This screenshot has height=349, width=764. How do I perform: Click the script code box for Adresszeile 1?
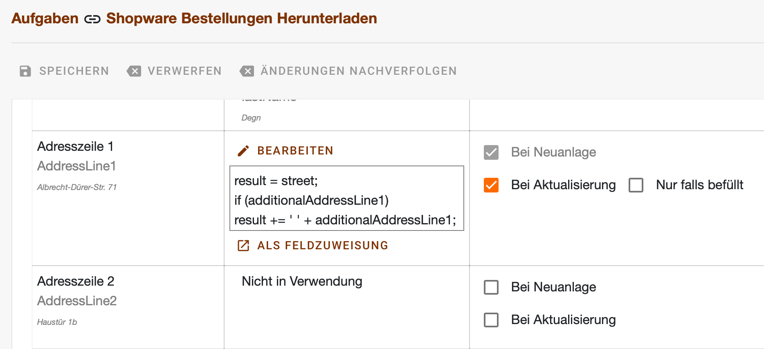(347, 198)
